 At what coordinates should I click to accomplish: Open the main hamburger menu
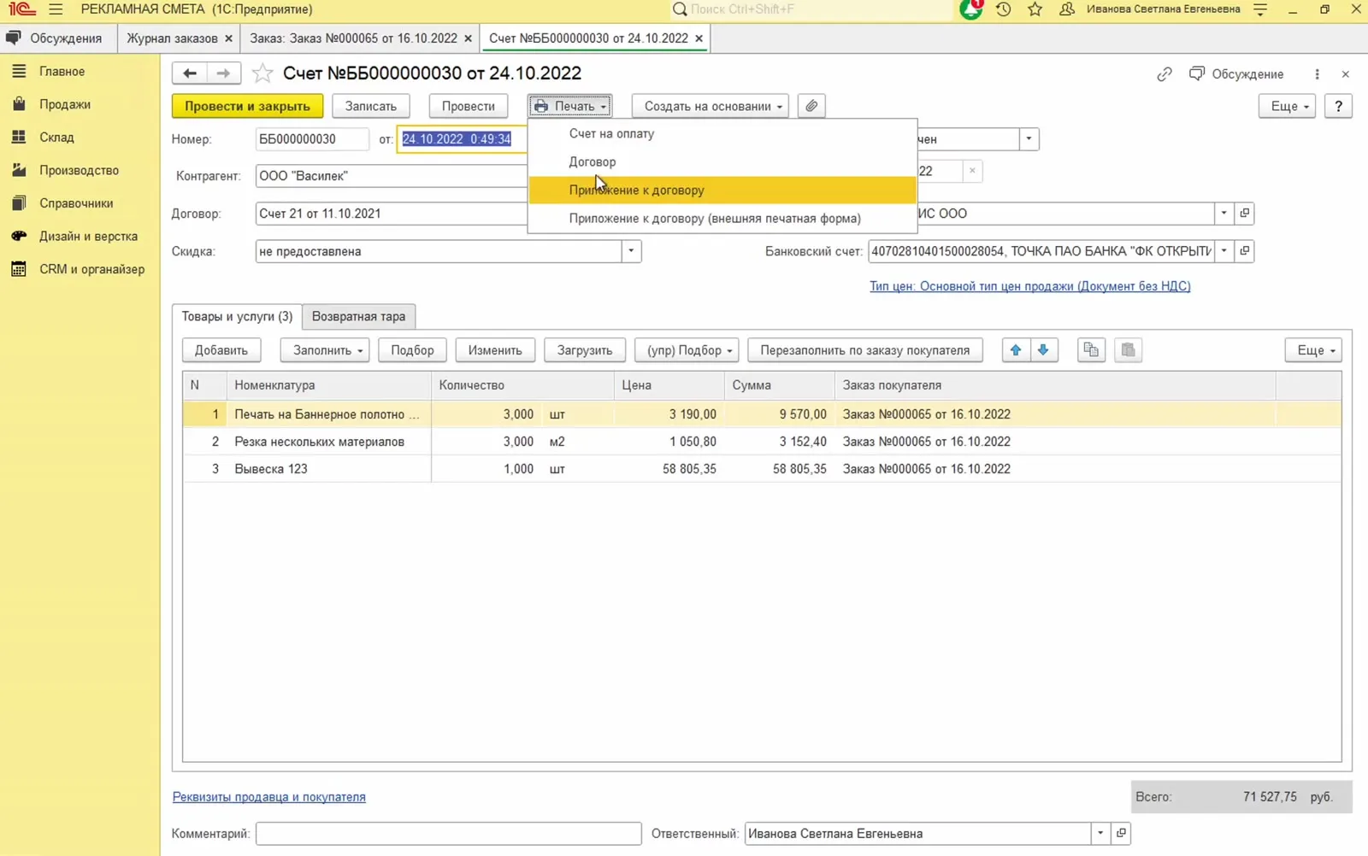[56, 9]
